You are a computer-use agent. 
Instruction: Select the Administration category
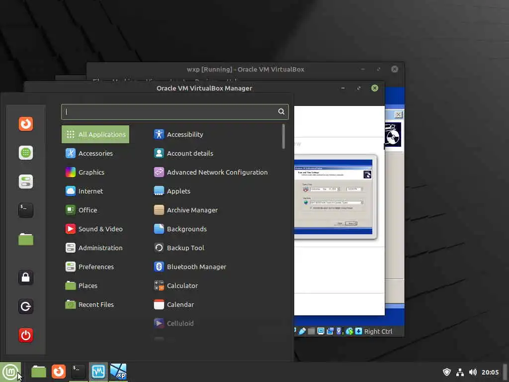tap(95, 248)
